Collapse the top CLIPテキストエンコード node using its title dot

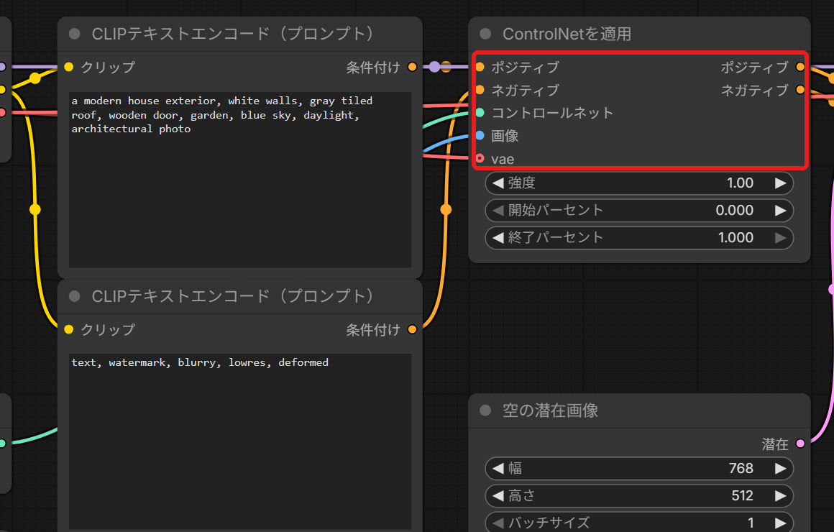pos(75,34)
